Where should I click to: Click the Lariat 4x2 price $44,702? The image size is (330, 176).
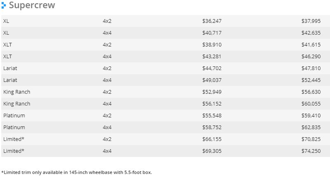(212, 68)
